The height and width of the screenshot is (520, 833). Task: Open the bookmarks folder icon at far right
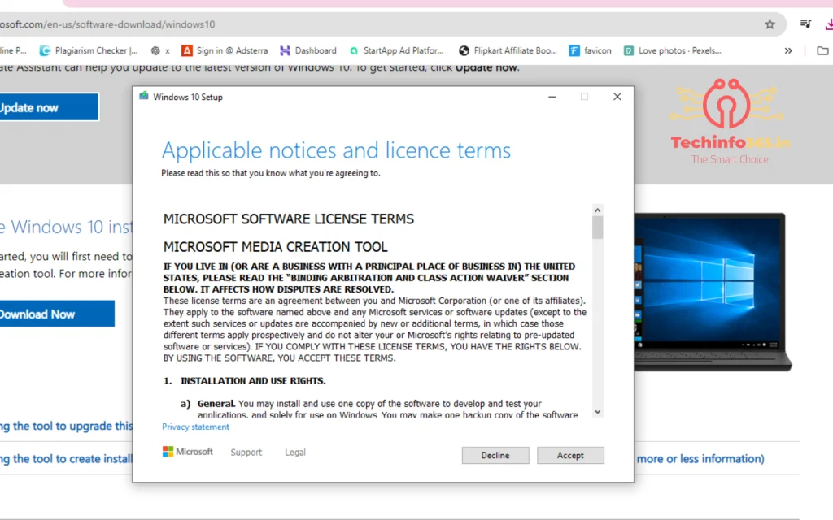[822, 50]
